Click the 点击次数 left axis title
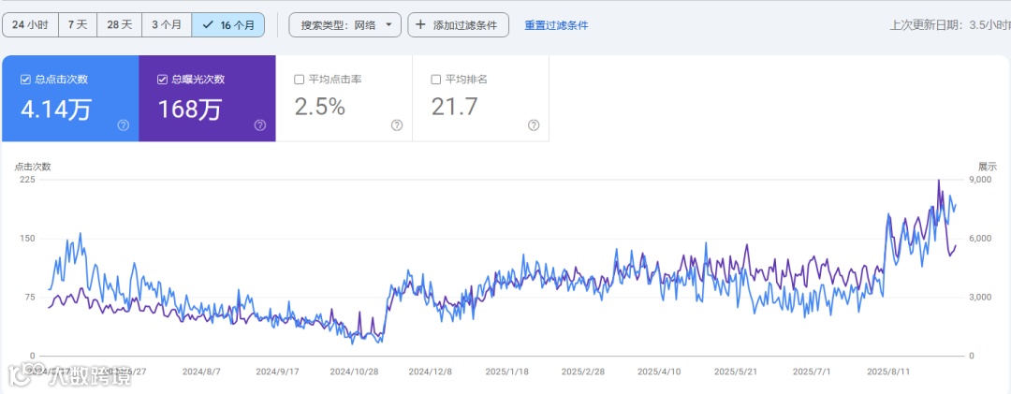Screen dimensions: 1011x394 [x=33, y=167]
